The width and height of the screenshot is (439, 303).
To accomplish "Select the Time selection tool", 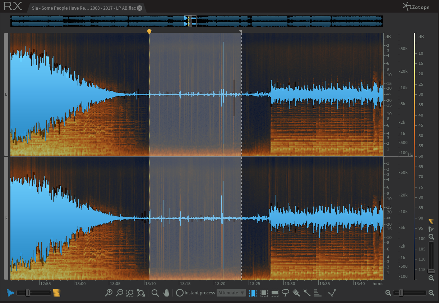I will point(253,293).
